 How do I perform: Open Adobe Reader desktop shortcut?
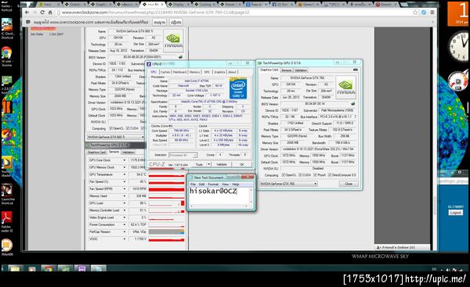pos(6,217)
